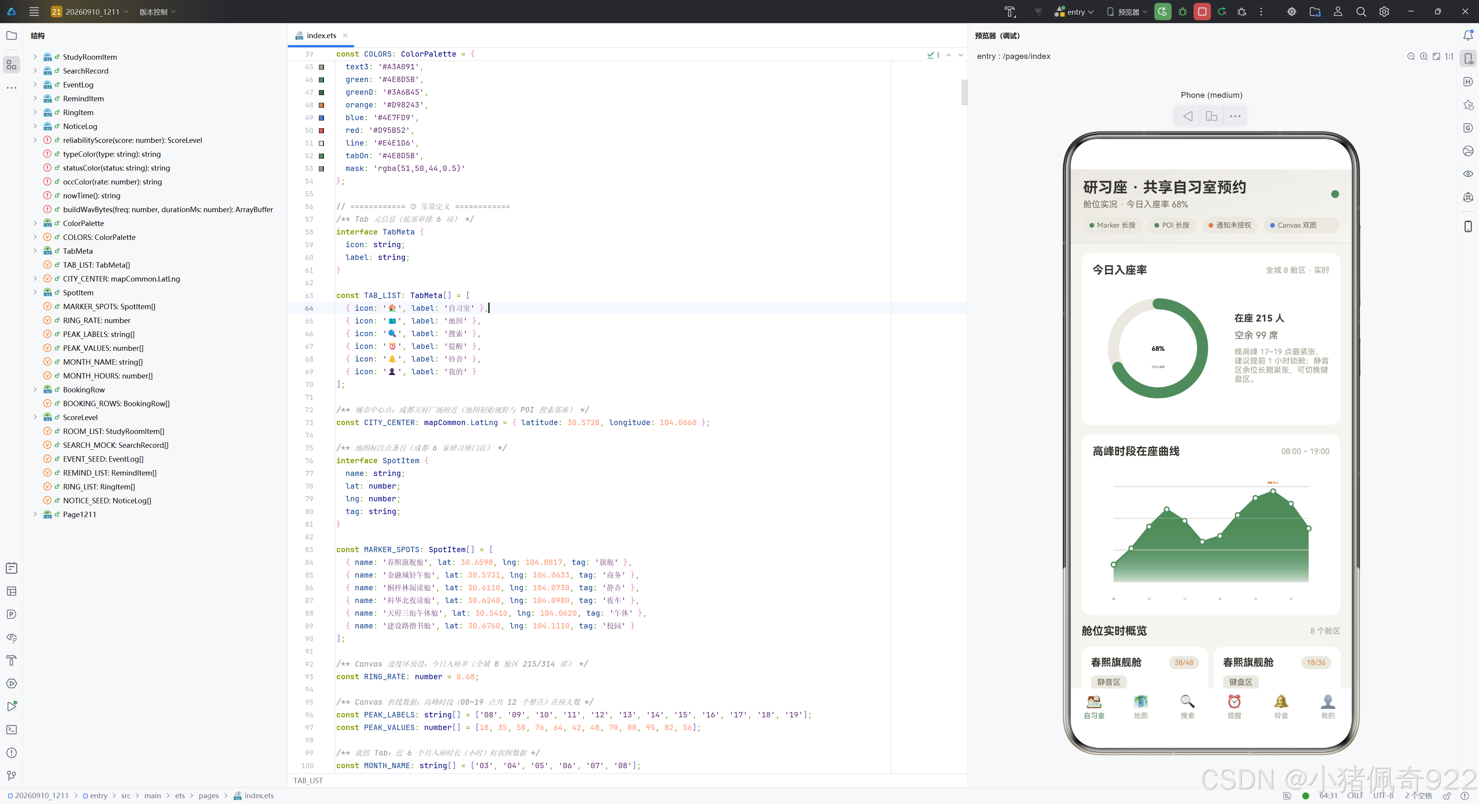
Task: Reset previewer to 1:1 scale
Action: 1449,56
